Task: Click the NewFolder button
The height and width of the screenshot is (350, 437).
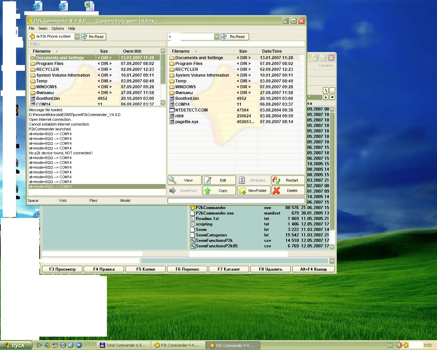Action: coord(254,191)
